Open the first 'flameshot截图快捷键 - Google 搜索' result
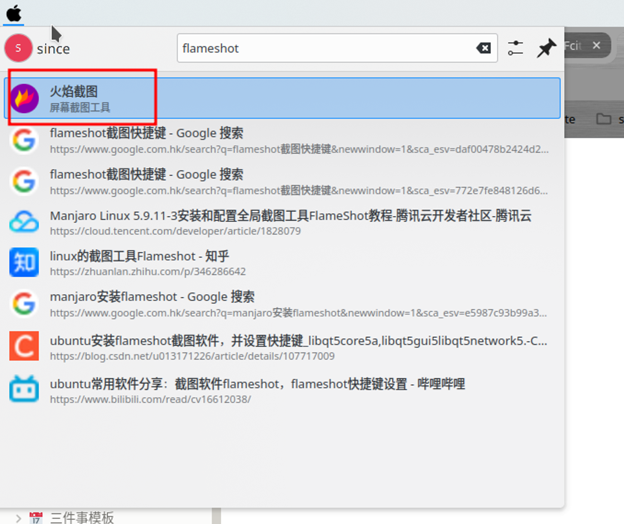The width and height of the screenshot is (624, 524). [x=147, y=133]
